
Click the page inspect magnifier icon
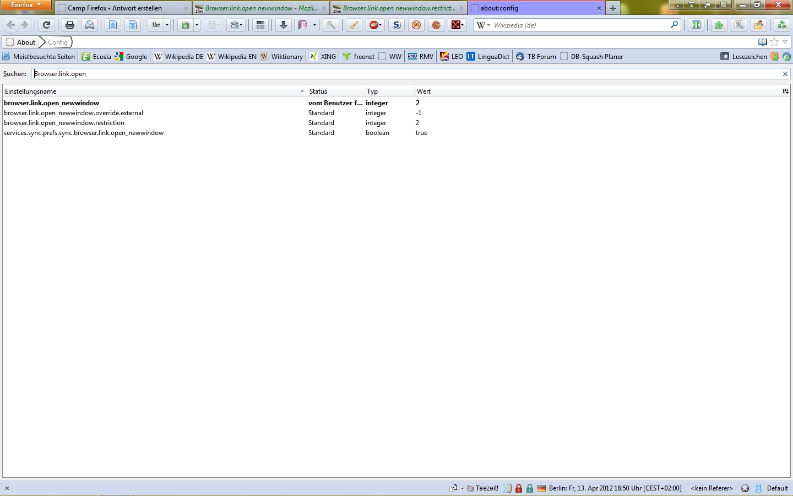pyautogui.click(x=739, y=25)
